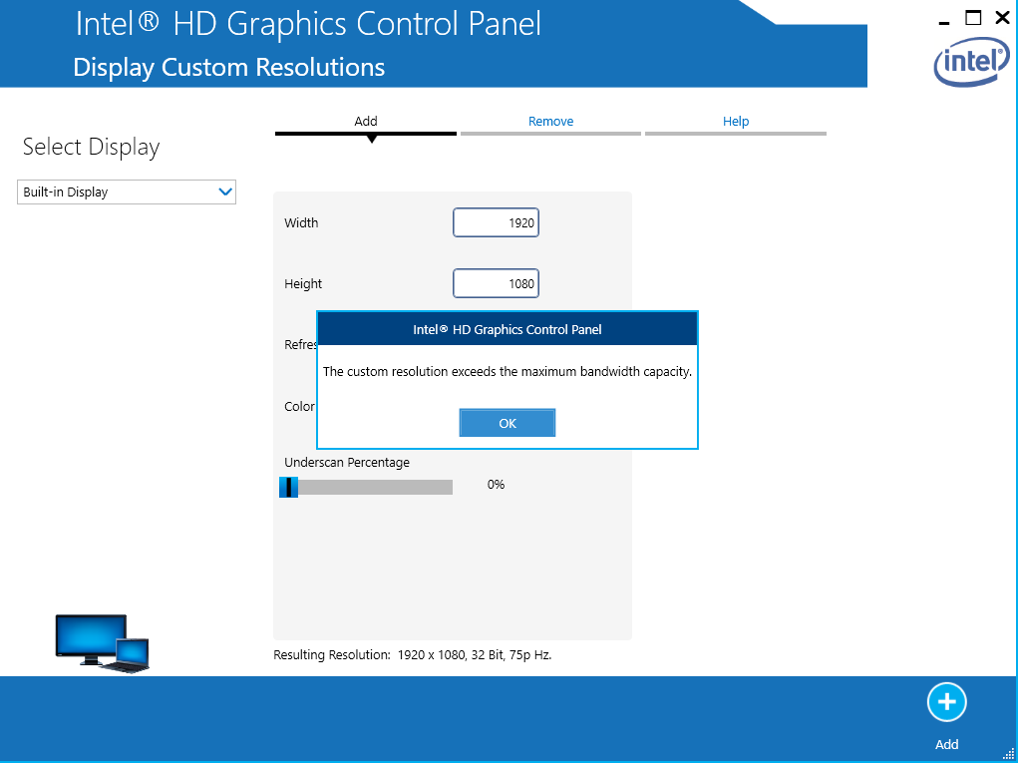Click the Underscan Percentage slider handle
1018x763 pixels.
pos(288,487)
